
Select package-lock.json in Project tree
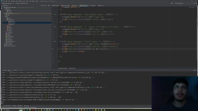click(10, 41)
